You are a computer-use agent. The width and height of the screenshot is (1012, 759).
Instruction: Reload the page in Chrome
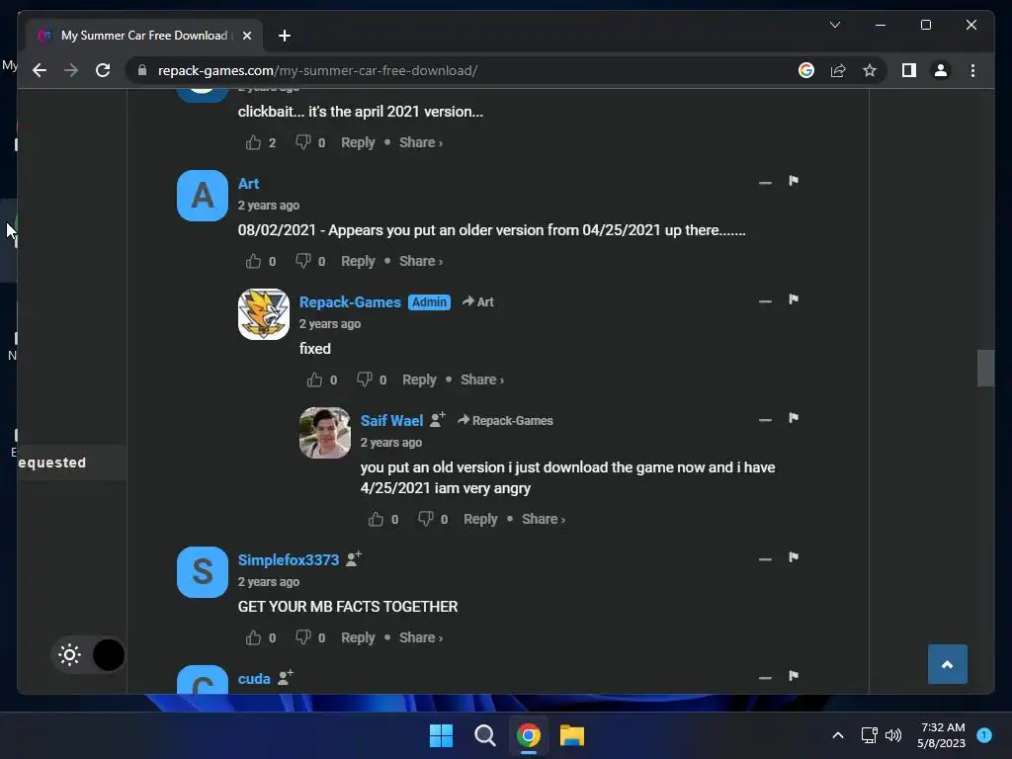103,70
